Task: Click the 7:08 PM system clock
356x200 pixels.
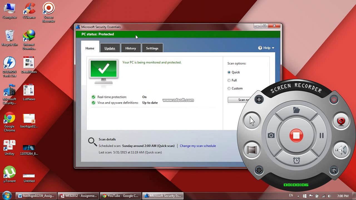Action: click(343, 196)
